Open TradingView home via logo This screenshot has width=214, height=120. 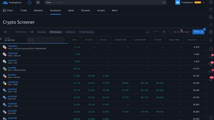click(12, 2)
